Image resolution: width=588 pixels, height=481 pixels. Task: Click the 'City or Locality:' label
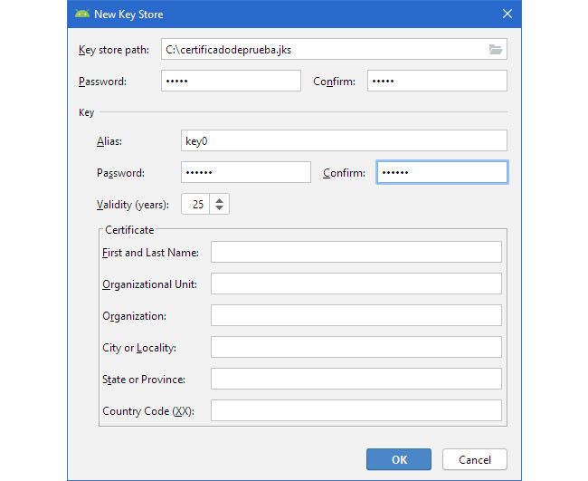point(139,348)
